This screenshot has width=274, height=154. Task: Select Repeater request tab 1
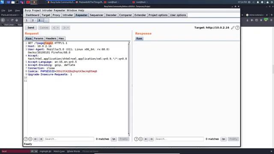pos(27,21)
